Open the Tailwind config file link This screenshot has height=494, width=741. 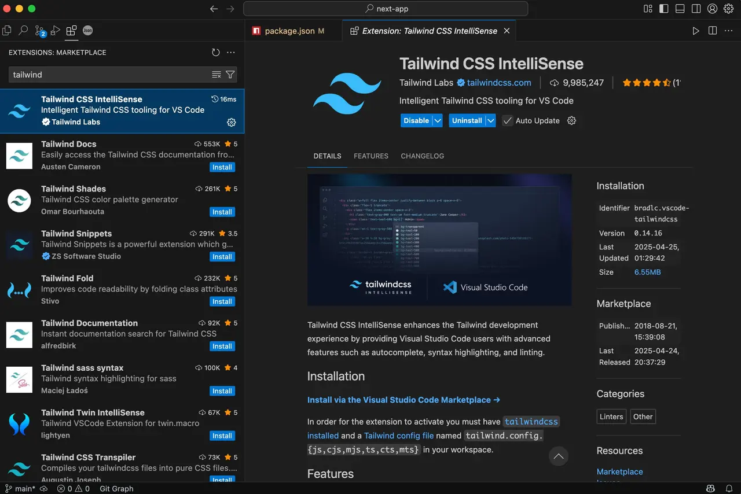tap(399, 436)
